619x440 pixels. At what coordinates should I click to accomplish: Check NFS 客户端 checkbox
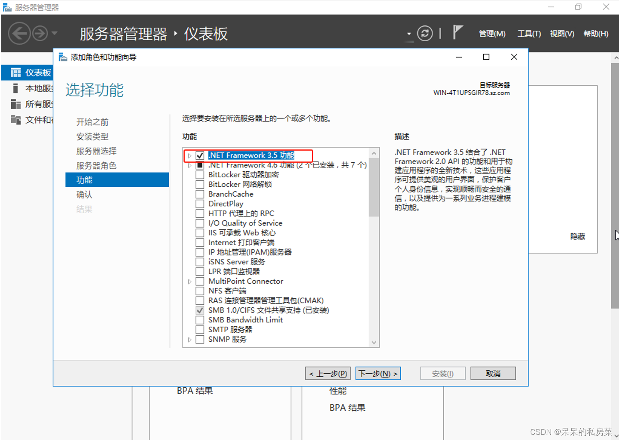click(200, 291)
